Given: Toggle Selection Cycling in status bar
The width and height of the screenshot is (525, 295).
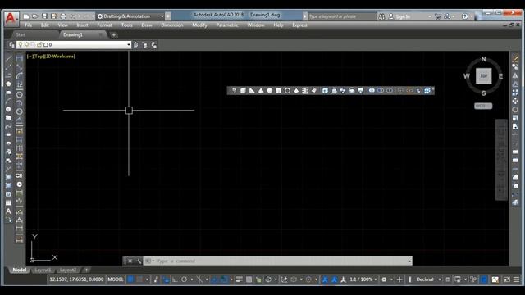Looking at the screenshot, I should 258,279.
